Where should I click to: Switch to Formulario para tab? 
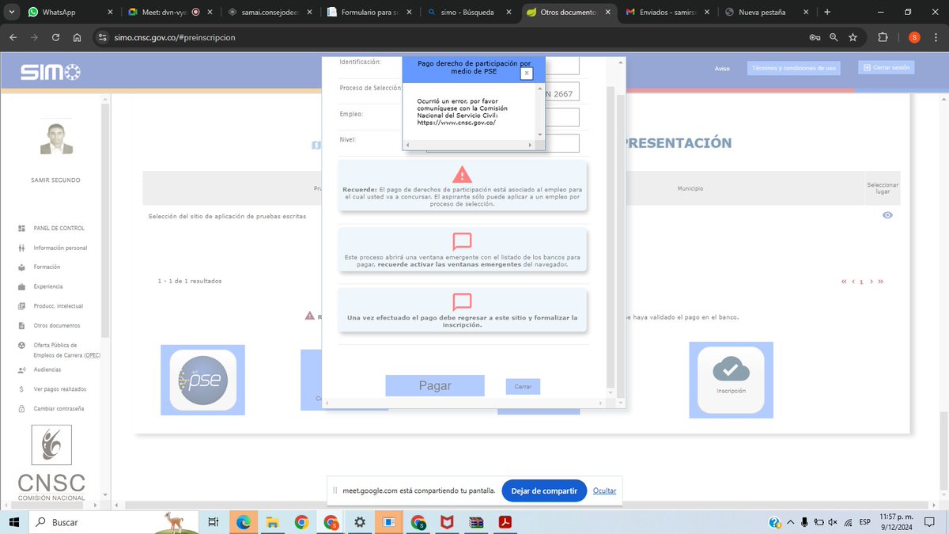tap(369, 13)
